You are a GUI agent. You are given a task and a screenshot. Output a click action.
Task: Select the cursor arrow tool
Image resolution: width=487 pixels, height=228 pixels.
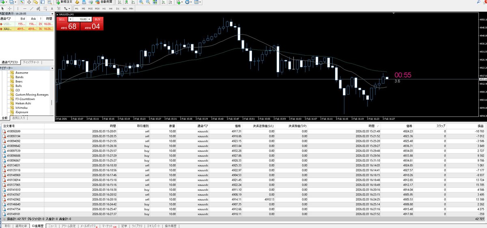coord(2,9)
